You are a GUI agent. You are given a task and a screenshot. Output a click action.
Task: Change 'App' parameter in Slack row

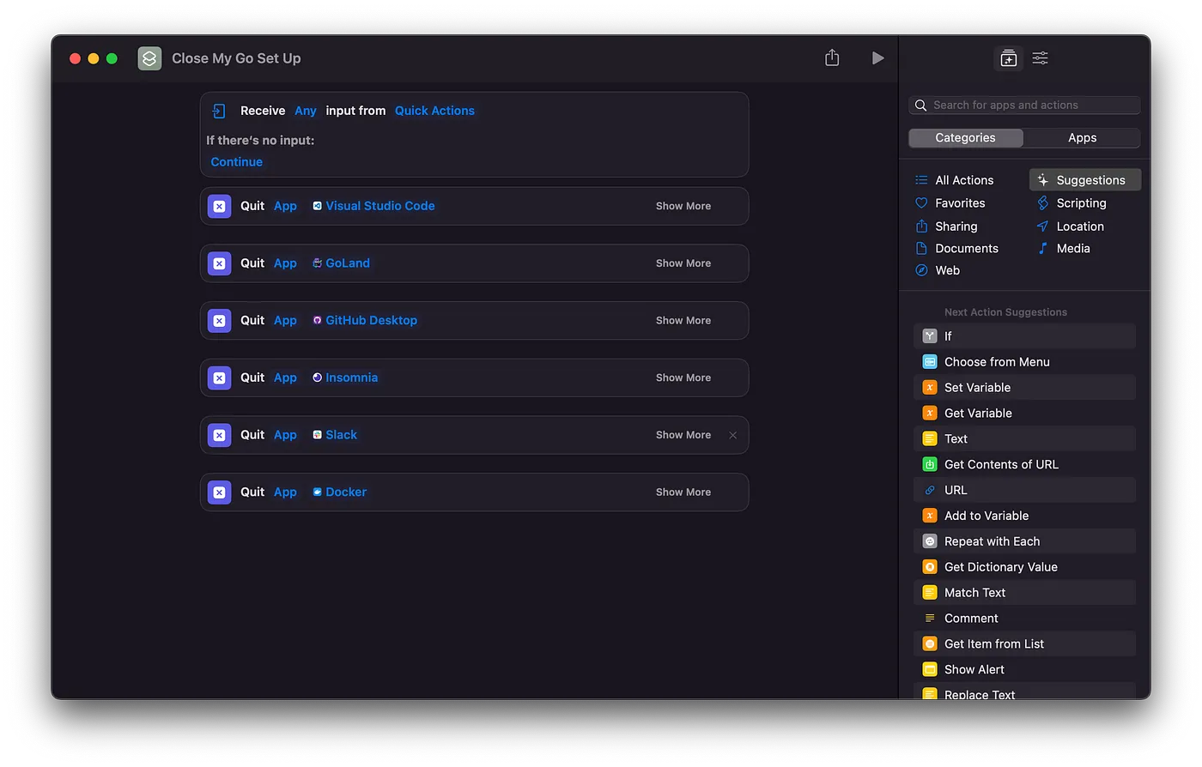tap(285, 435)
